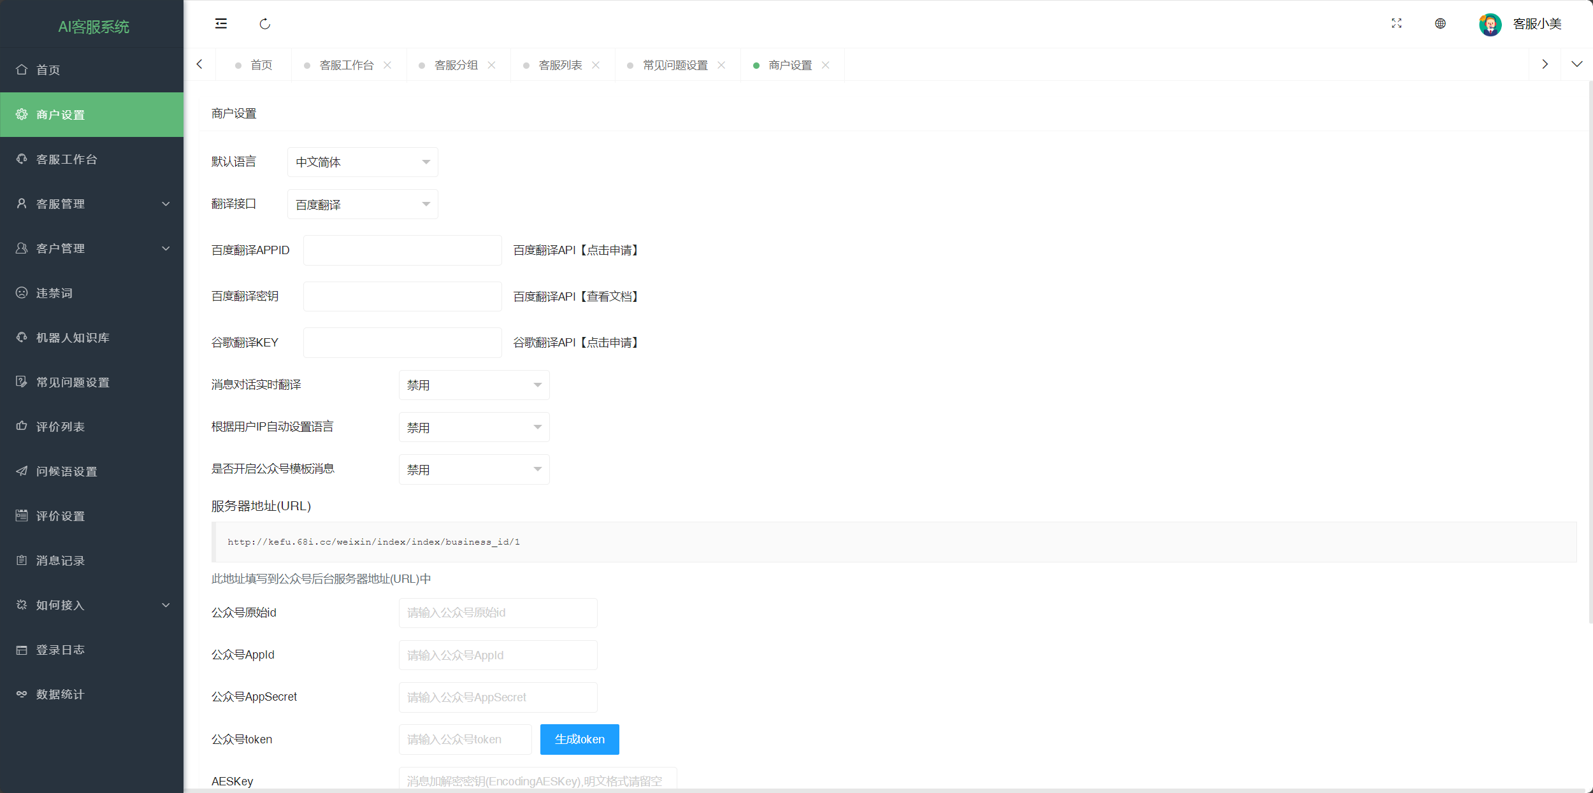The image size is (1593, 793).
Task: Open 百度翻译API【查看文档】 link
Action: click(x=576, y=296)
